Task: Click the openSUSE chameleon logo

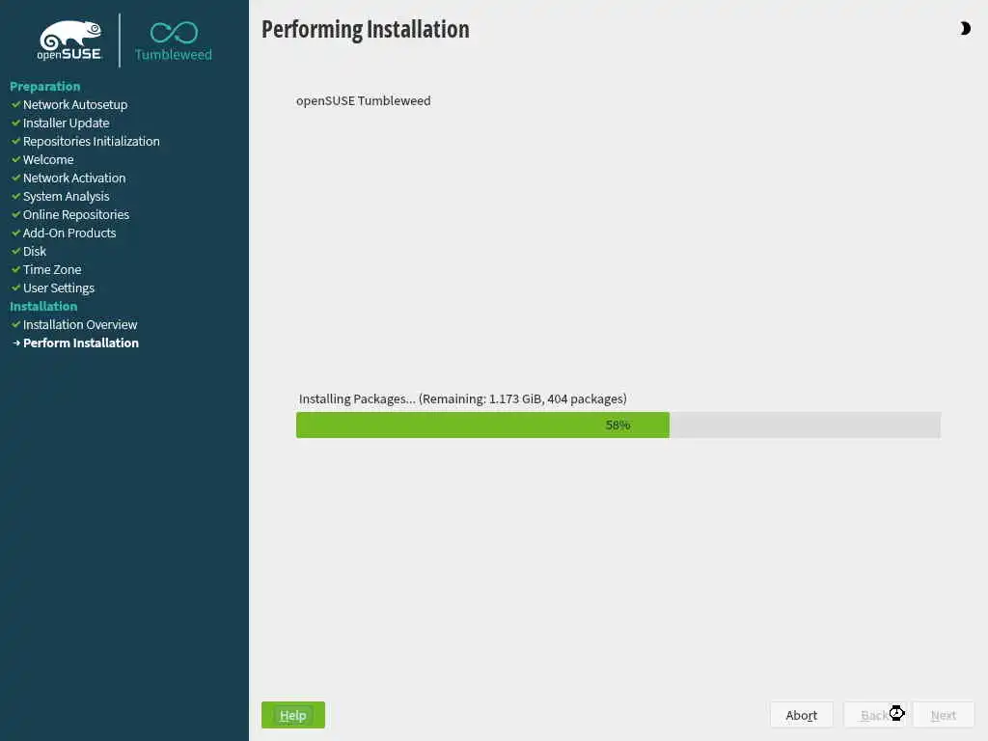Action: 69,41
